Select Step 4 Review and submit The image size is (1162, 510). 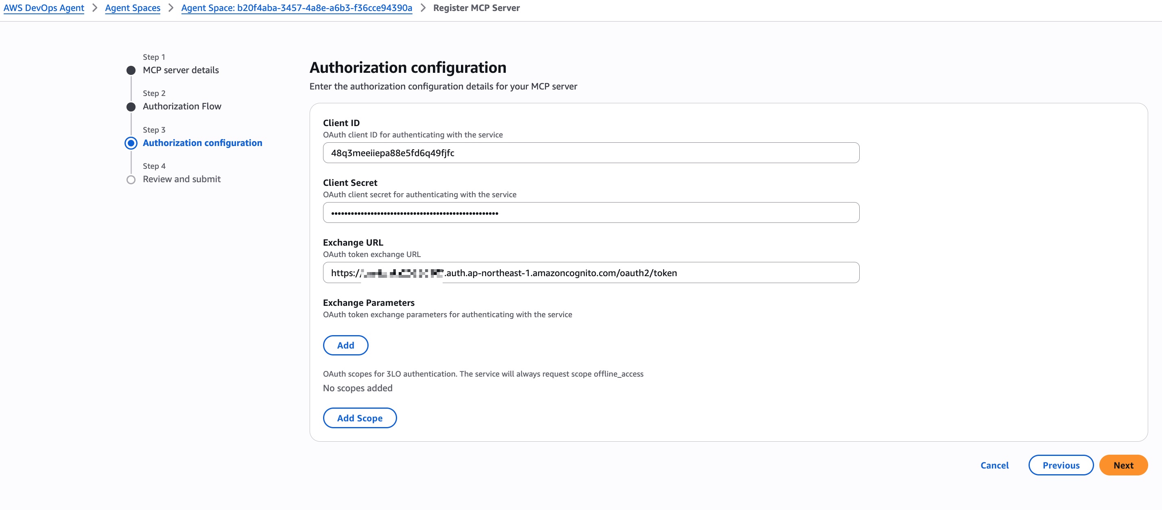point(131,179)
